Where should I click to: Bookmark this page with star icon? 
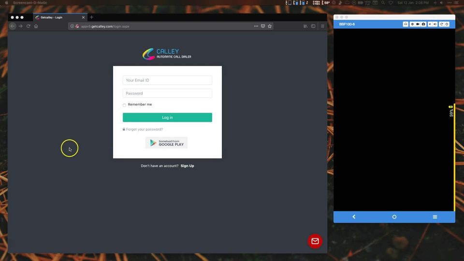(x=270, y=26)
